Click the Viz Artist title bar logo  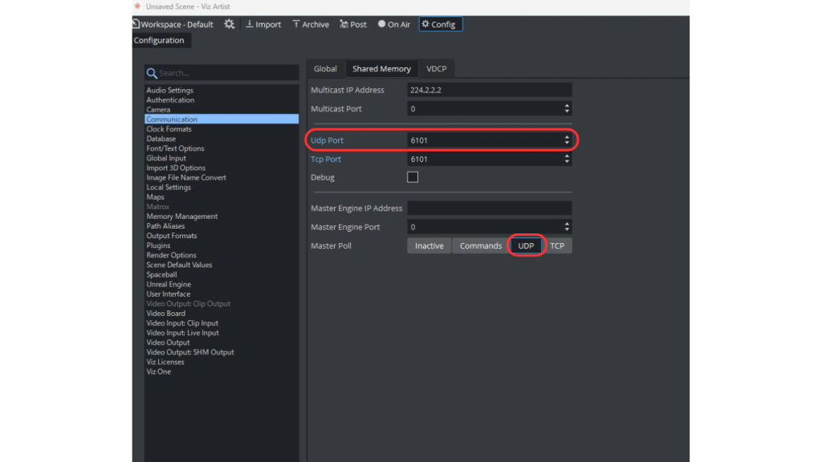137,6
